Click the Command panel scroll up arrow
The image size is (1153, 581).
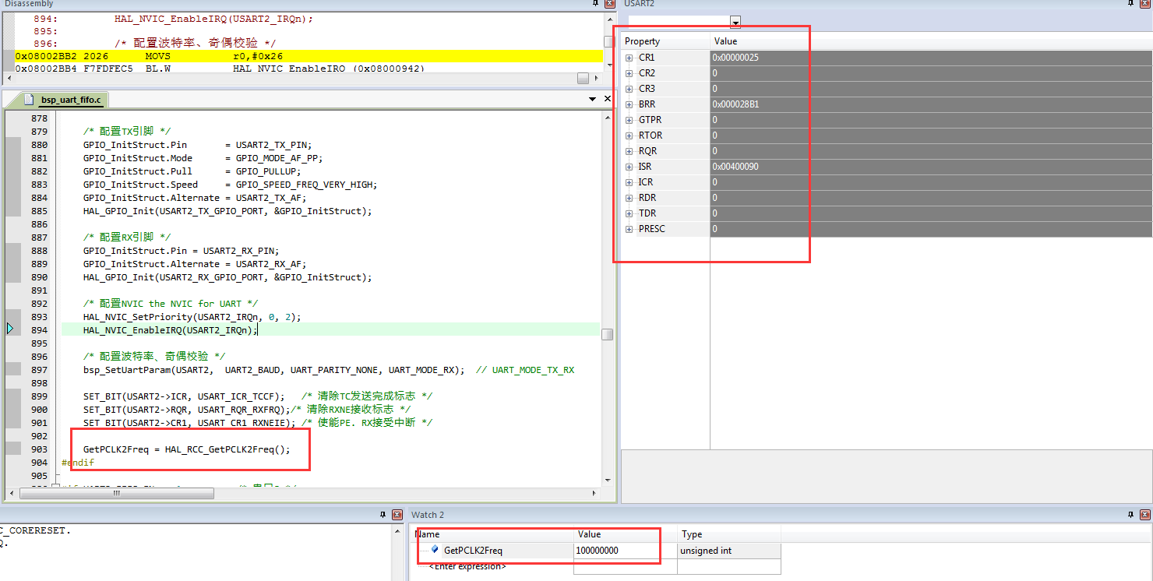[399, 531]
